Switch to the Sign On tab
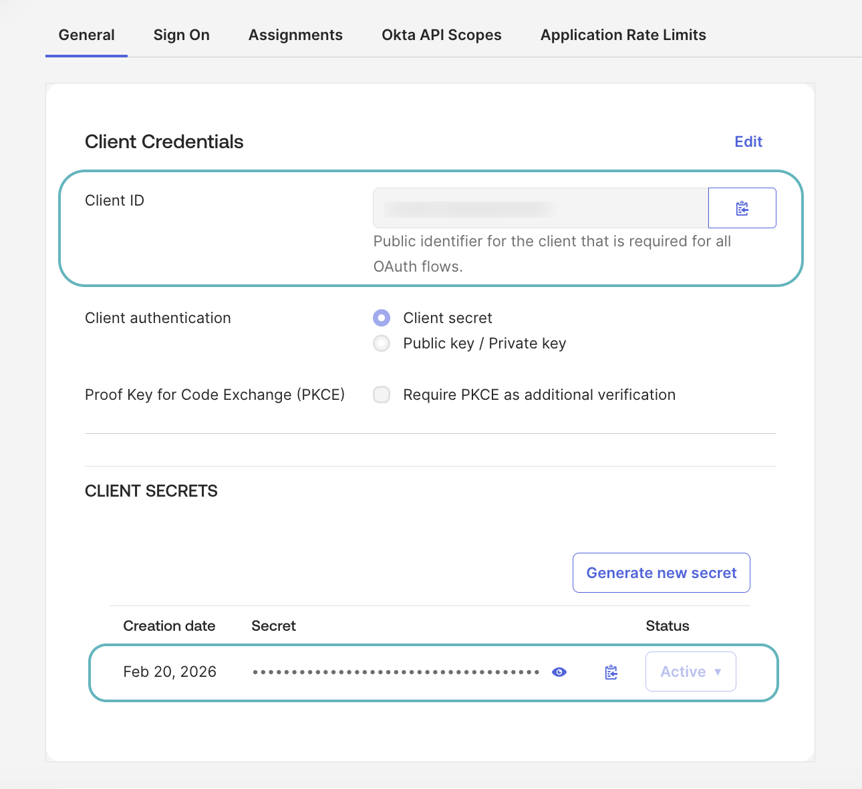This screenshot has width=862, height=789. click(x=181, y=35)
